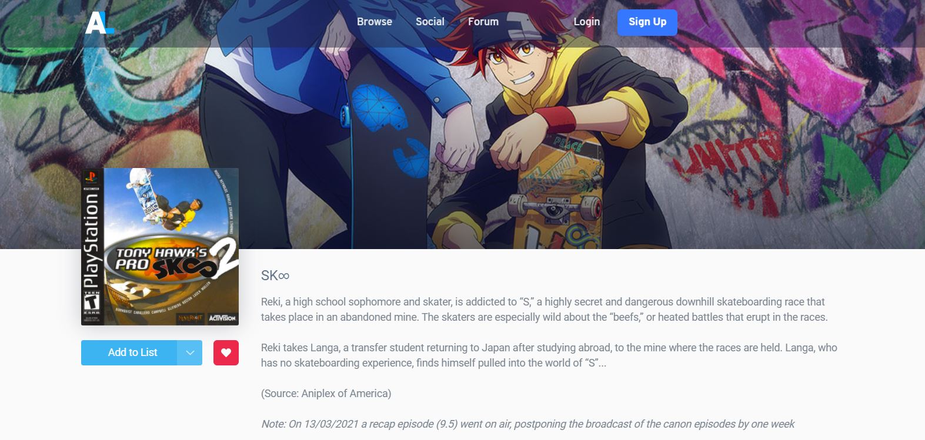Click the first synopsis paragraph about Reki
Image resolution: width=925 pixels, height=440 pixels.
(545, 310)
